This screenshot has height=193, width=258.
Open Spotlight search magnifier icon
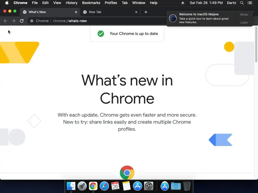pos(242,3)
